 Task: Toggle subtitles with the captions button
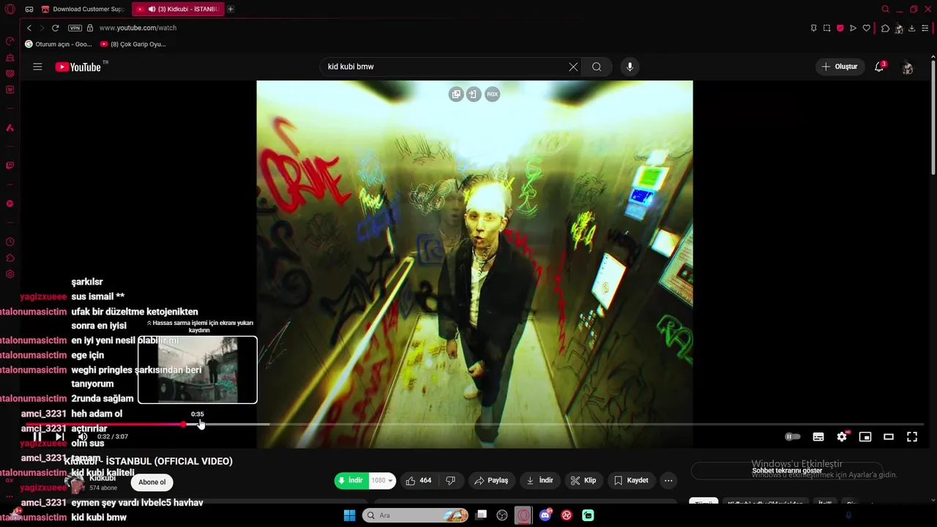point(818,436)
